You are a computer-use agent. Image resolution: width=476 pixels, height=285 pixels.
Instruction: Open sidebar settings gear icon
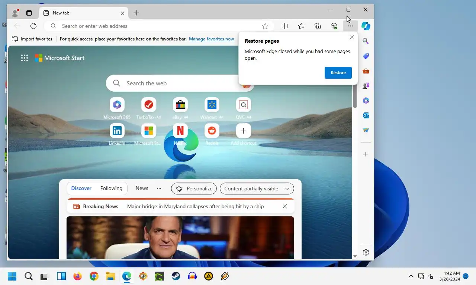366,252
